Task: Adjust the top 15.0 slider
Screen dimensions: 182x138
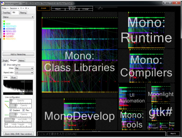Action: [x=106, y=8]
